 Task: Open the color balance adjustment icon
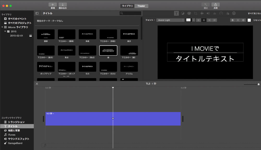[x=183, y=13]
